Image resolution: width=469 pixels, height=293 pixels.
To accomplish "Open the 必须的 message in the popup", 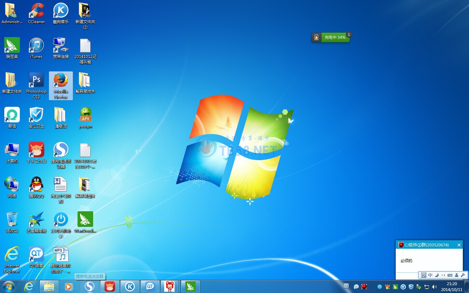I will click(406, 261).
